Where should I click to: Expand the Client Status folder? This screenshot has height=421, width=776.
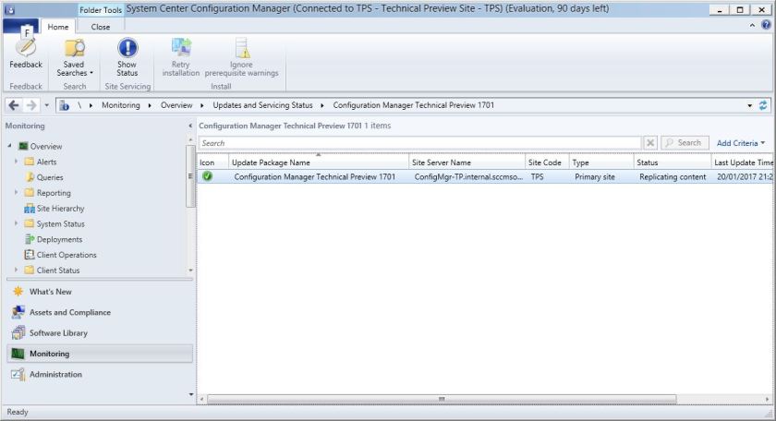[16, 271]
